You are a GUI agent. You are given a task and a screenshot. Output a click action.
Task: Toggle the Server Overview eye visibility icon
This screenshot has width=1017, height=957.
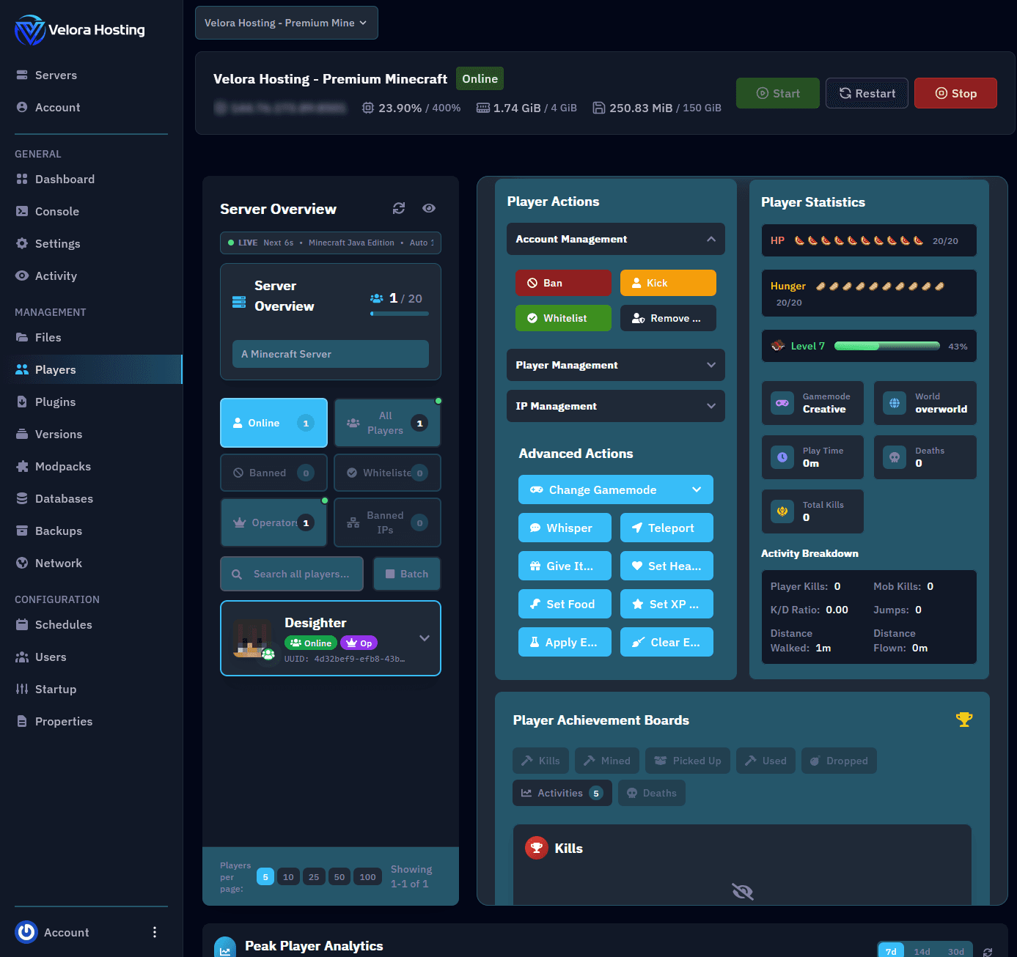point(429,209)
